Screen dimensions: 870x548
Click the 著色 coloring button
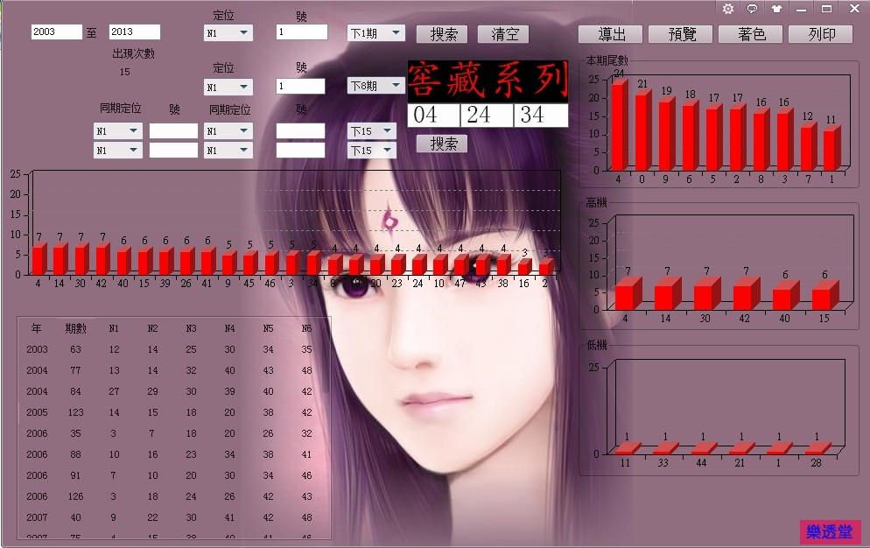[750, 34]
